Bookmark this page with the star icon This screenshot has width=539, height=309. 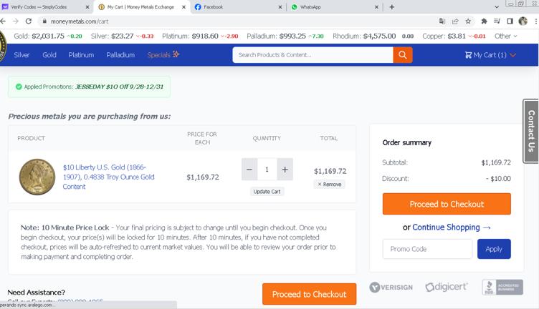click(468, 21)
